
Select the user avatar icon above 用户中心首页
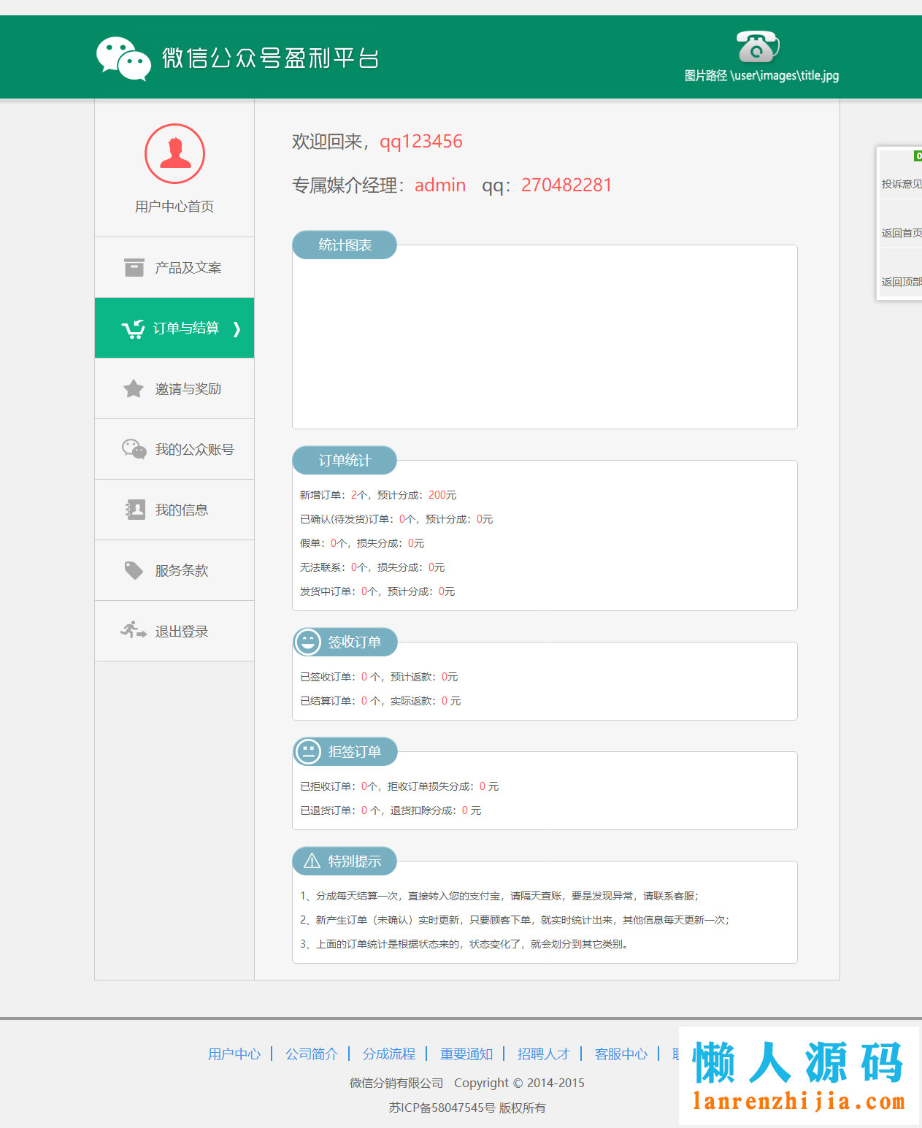pyautogui.click(x=174, y=154)
